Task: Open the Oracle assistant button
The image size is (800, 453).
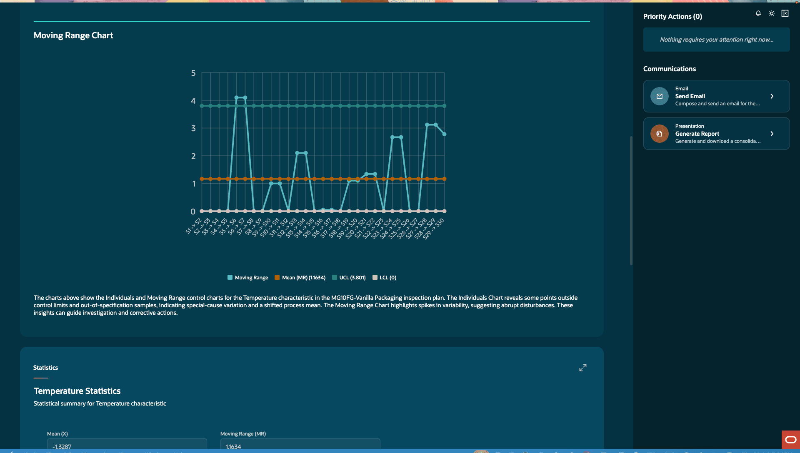Action: tap(790, 440)
